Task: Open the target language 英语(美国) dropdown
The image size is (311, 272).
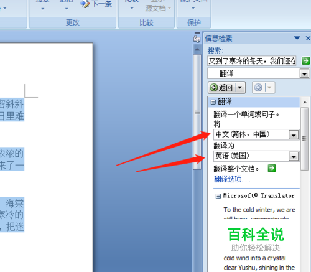Action: [294, 156]
